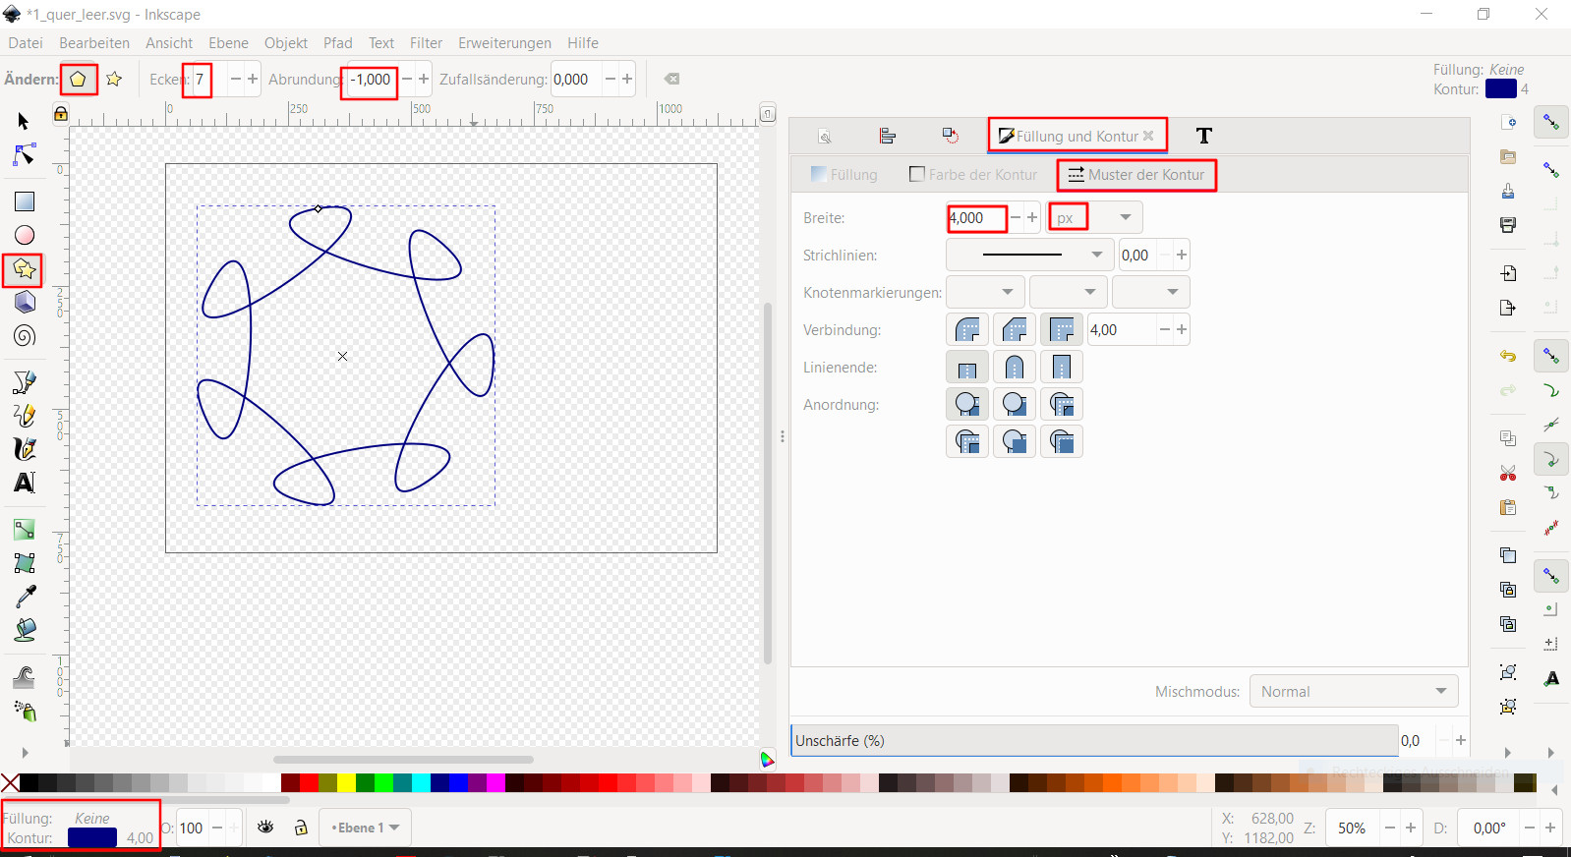Open the start marker dropdown

click(x=985, y=292)
